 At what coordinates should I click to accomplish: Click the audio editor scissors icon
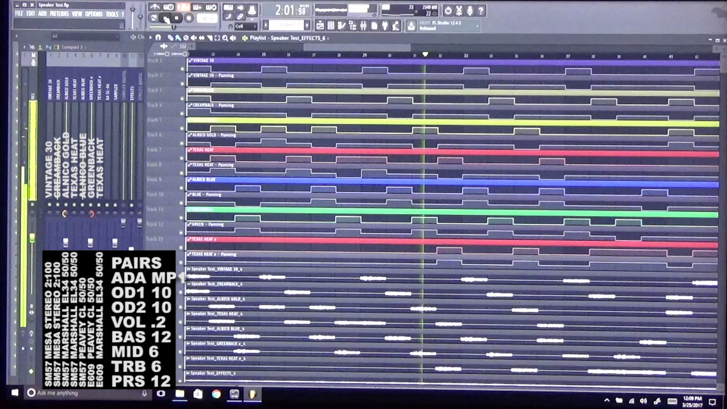[458, 11]
